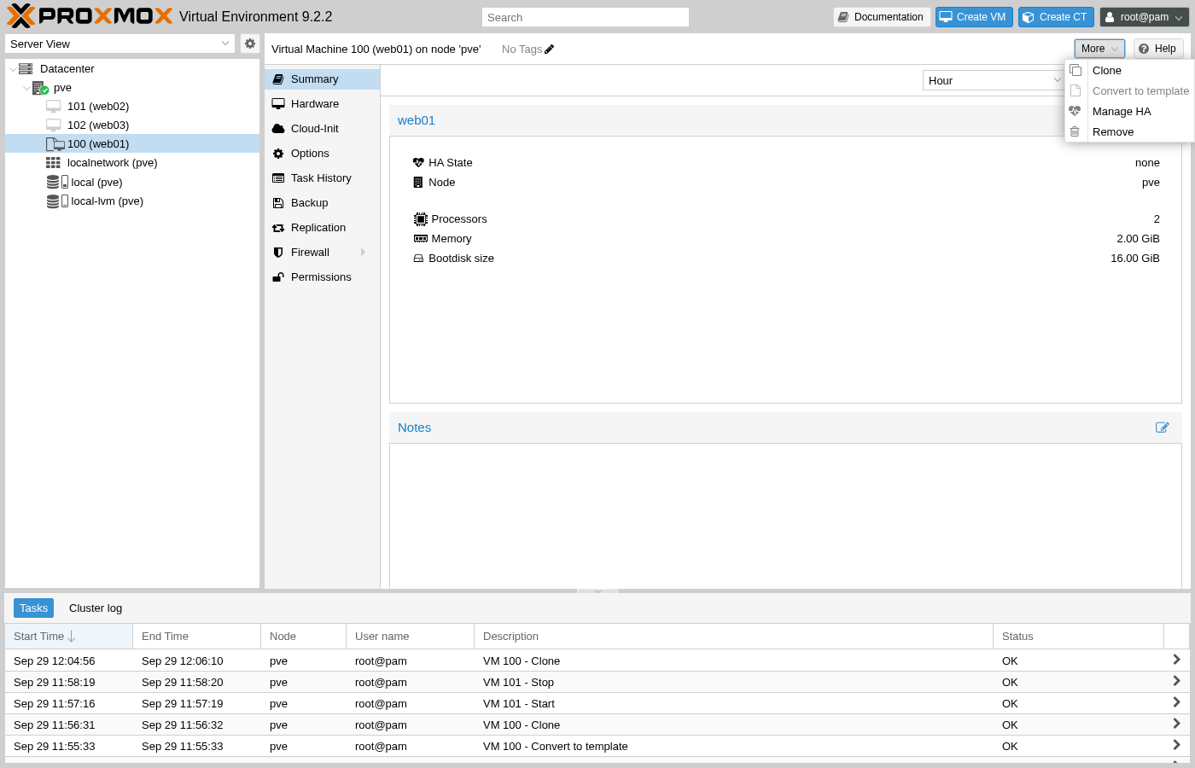Select the Sep 29 11:56:31 Clone task row
Viewport: 1195px width, 768px height.
[x=597, y=724]
